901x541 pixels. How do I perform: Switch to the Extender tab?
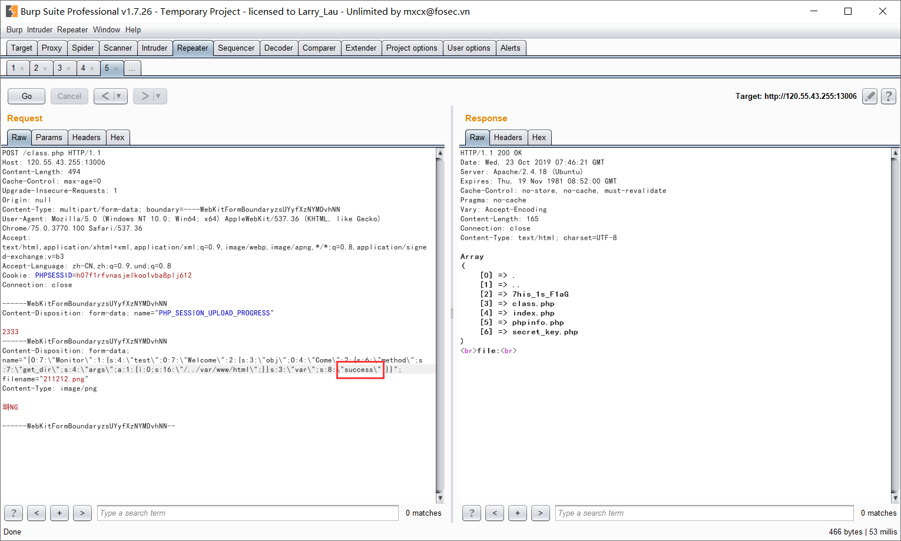[361, 48]
